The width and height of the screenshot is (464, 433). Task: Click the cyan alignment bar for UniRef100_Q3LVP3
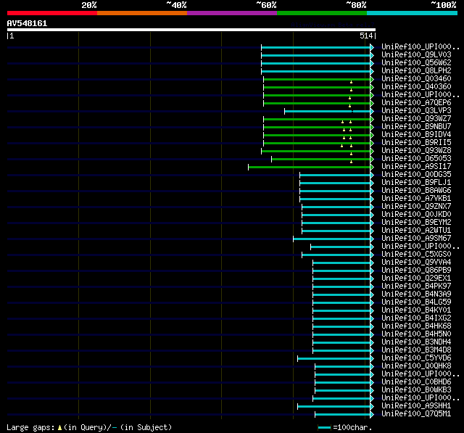pos(327,111)
